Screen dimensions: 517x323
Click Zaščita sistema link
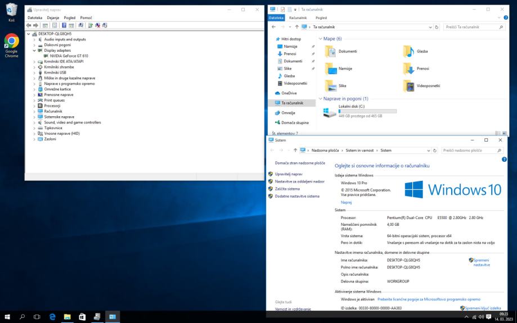click(287, 189)
